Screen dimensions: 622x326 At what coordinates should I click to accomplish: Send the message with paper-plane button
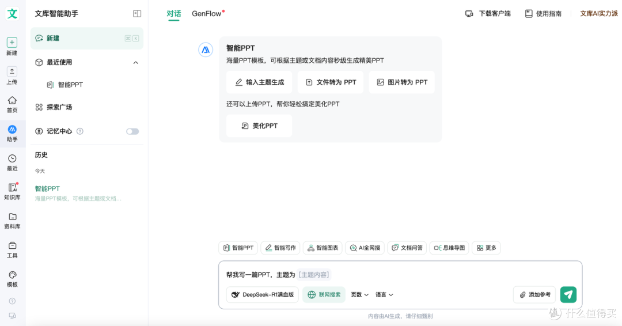(568, 295)
